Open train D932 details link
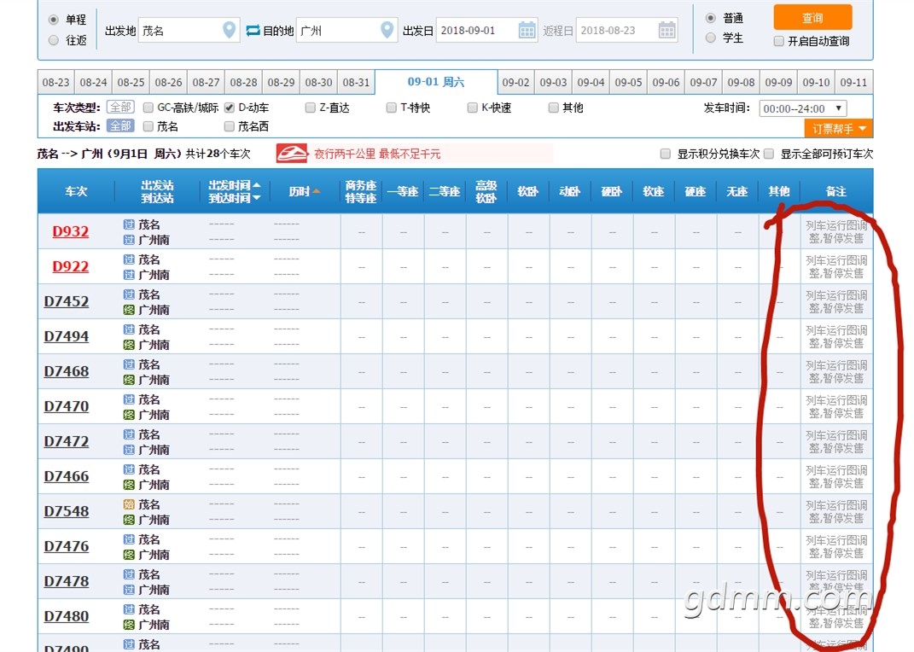 (71, 231)
